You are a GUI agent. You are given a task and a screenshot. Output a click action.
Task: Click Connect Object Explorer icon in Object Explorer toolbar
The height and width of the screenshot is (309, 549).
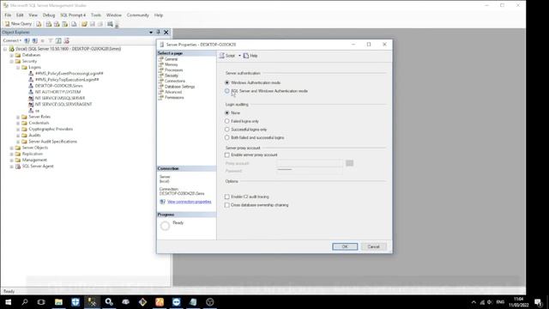click(x=27, y=40)
